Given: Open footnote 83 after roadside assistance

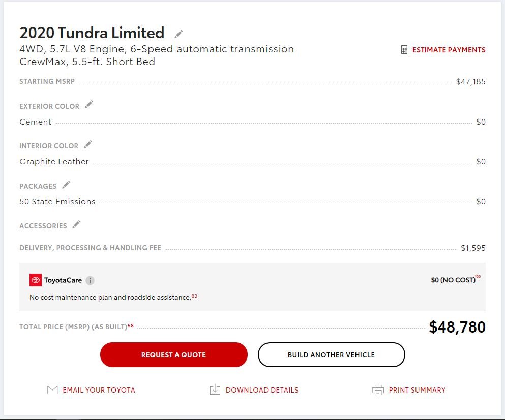Looking at the screenshot, I should pyautogui.click(x=194, y=296).
